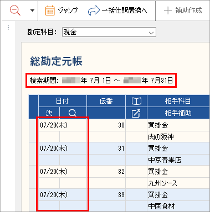Click 買掛金 in the voucher 32 row
Viewport: 210px width, 212px height.
158,172
